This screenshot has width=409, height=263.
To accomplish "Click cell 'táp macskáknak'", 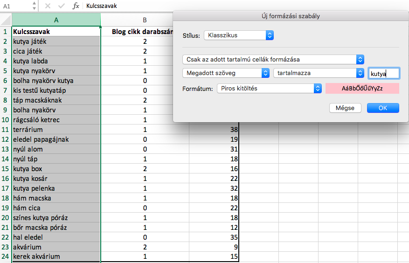I will coord(56,100).
